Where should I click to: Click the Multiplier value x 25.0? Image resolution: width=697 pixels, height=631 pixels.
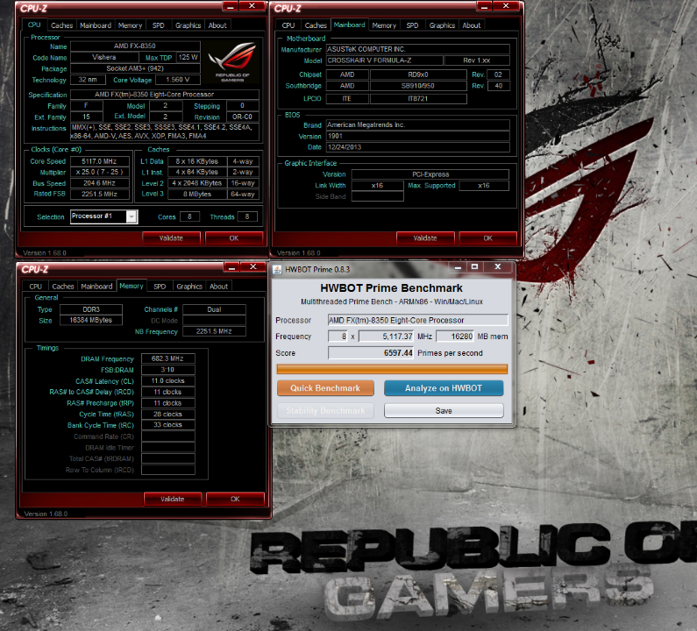[x=99, y=172]
